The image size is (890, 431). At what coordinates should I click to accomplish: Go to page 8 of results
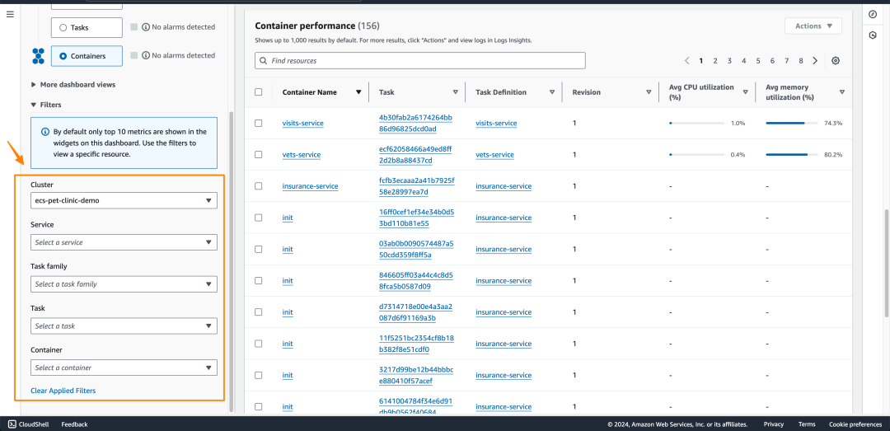801,61
